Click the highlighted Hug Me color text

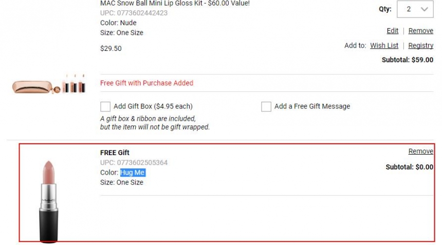tap(133, 173)
